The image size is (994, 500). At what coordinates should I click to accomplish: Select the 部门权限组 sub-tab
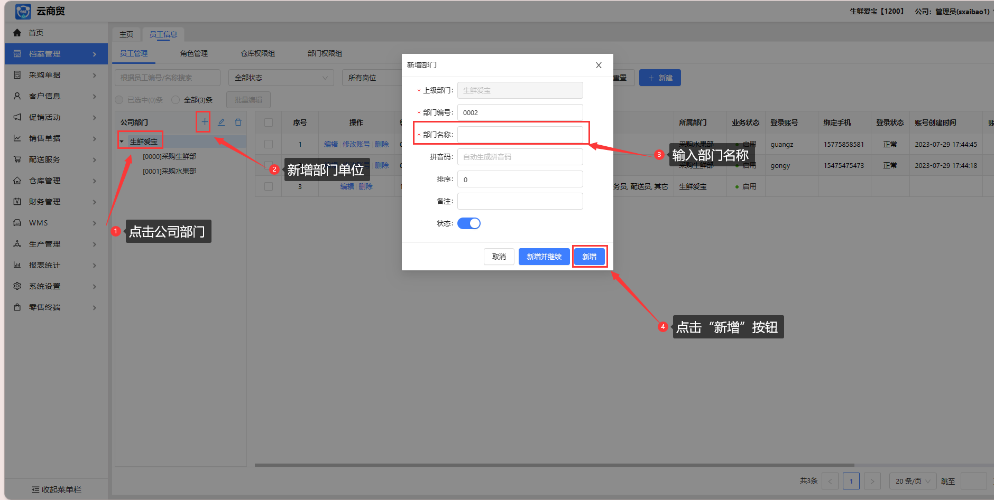(325, 53)
